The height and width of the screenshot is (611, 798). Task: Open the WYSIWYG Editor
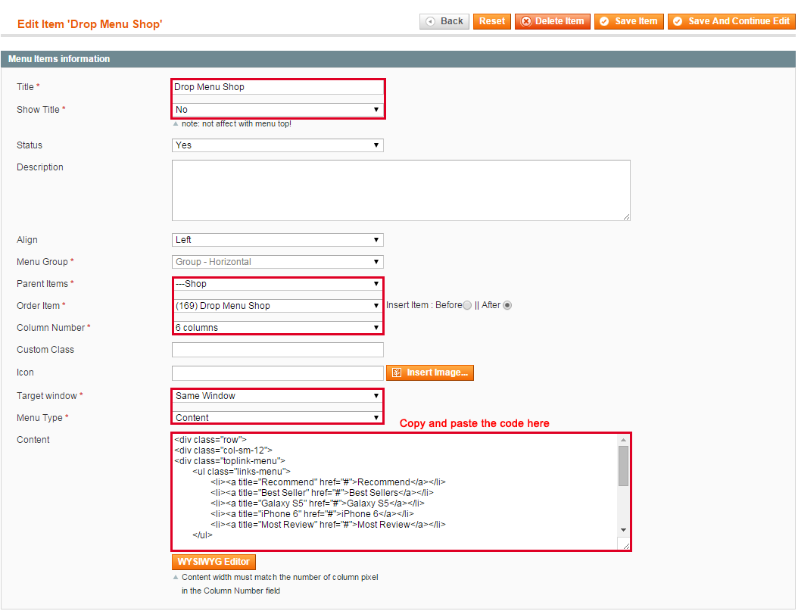[x=214, y=562]
